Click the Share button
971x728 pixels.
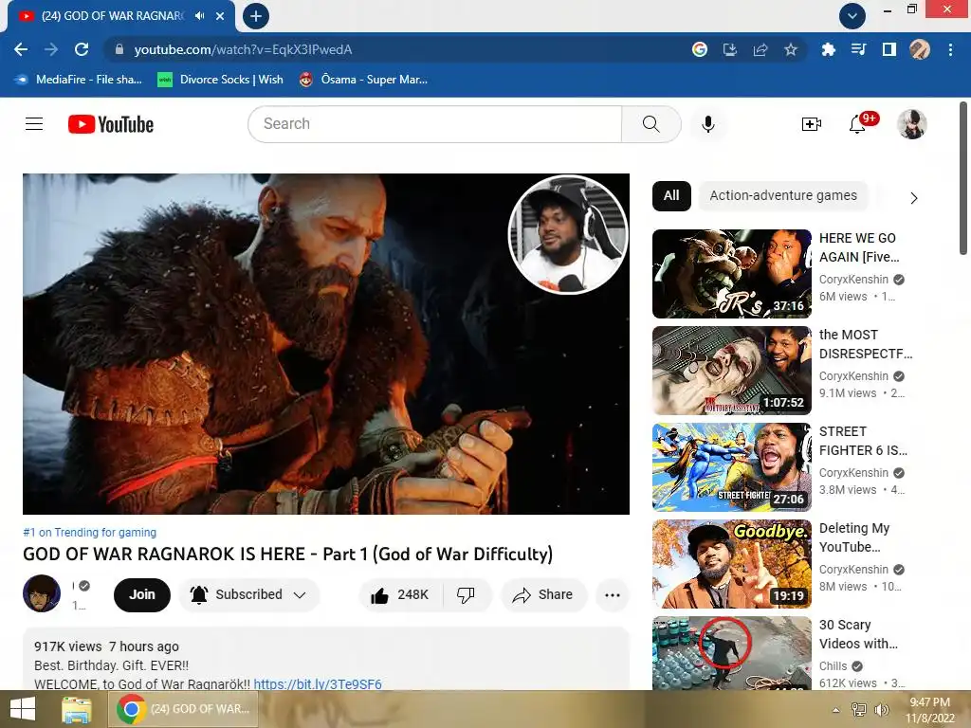tap(543, 595)
